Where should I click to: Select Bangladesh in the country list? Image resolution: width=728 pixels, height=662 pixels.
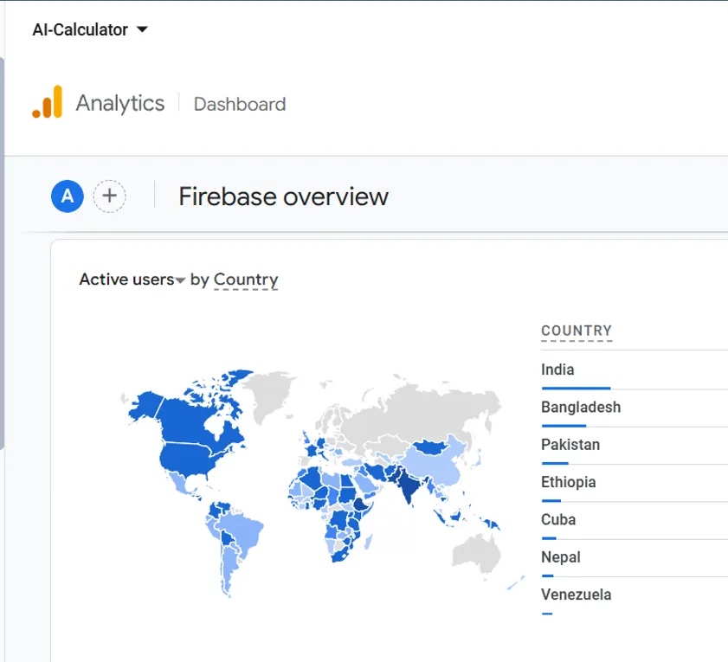(580, 407)
